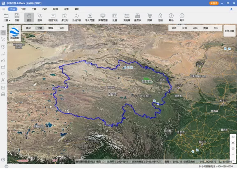Activate the 沿线下载 along-line download tool
This screenshot has height=170, width=238.
77,17
